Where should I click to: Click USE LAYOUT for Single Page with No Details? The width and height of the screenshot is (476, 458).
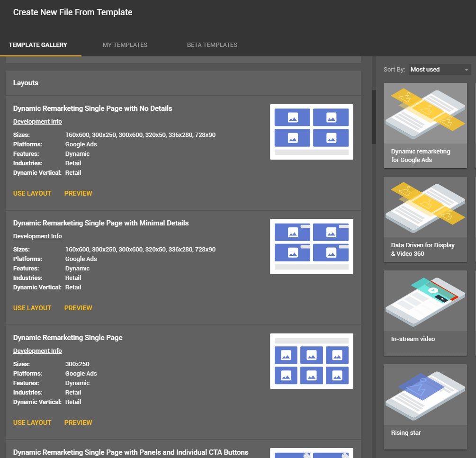click(x=32, y=193)
